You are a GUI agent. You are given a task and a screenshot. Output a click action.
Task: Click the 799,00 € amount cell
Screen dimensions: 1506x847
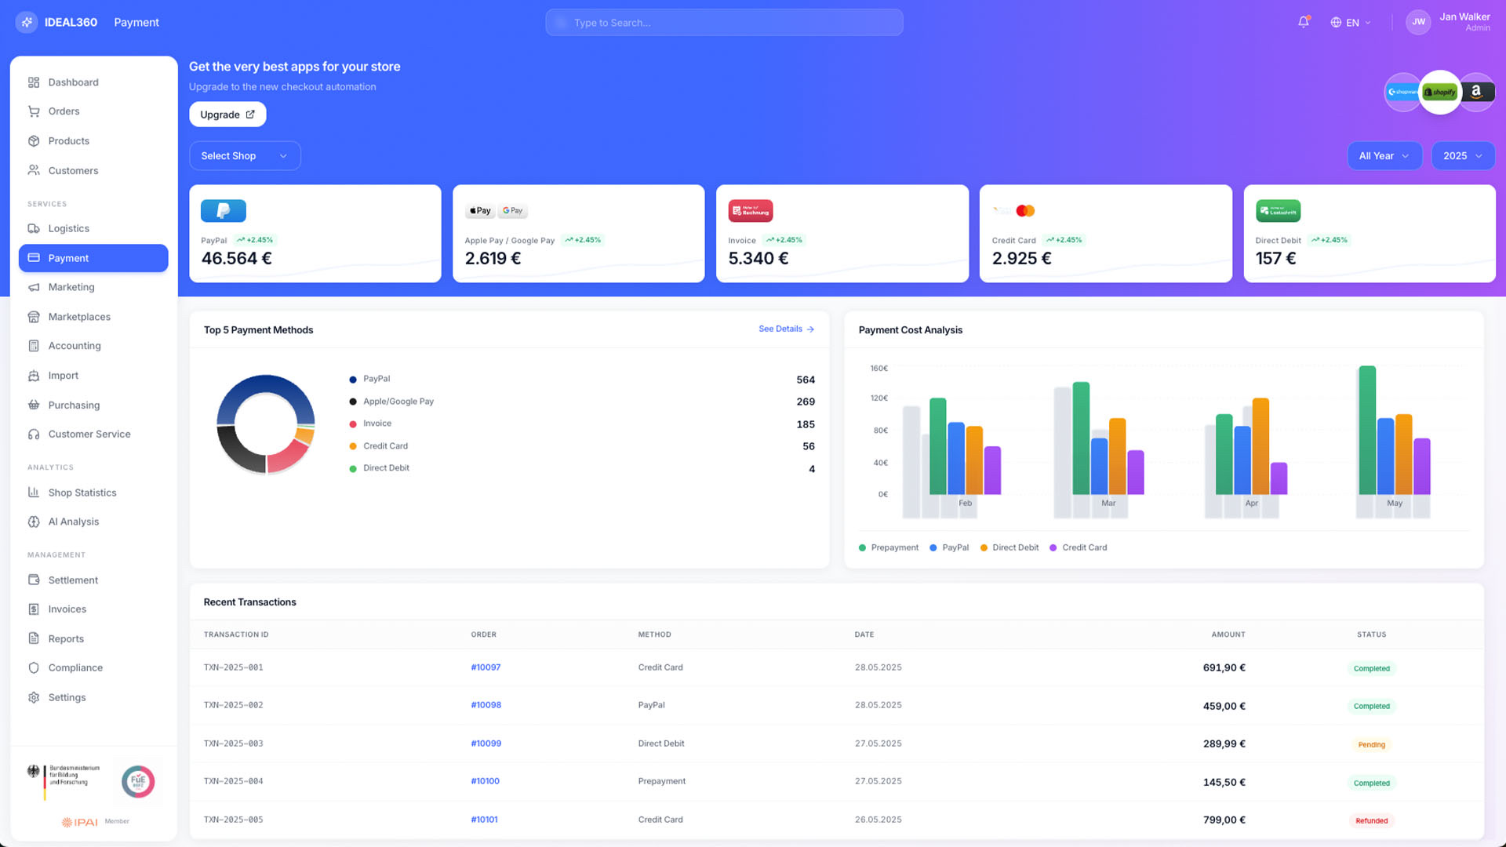tap(1224, 820)
